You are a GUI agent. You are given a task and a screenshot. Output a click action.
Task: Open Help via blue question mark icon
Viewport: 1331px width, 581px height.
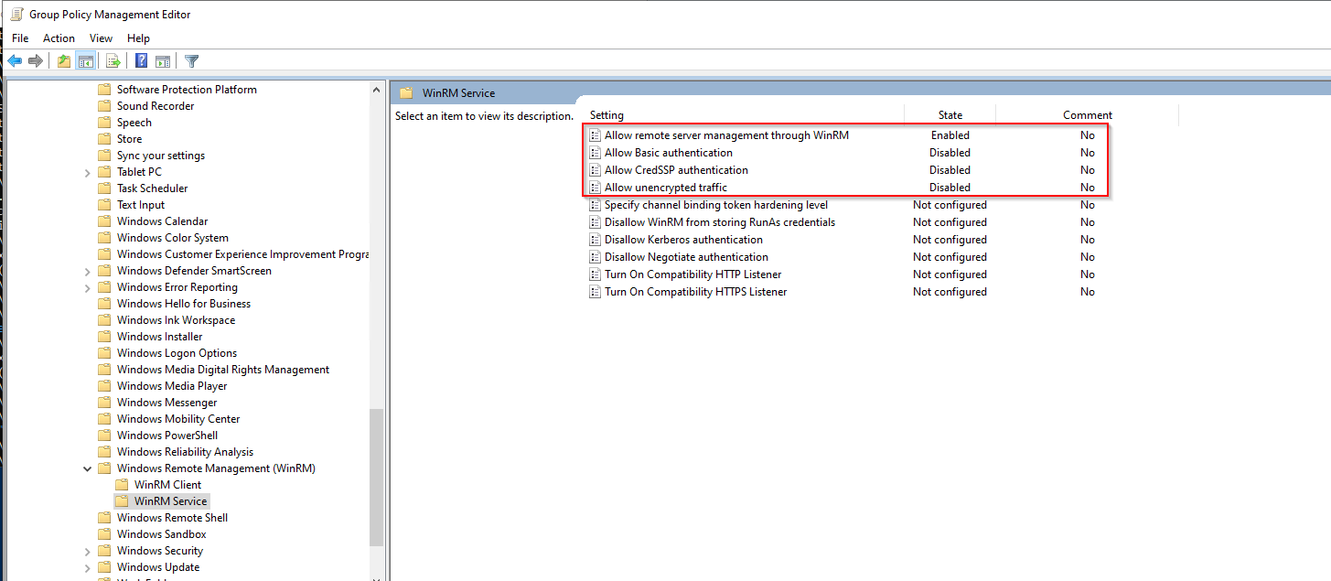tap(142, 61)
